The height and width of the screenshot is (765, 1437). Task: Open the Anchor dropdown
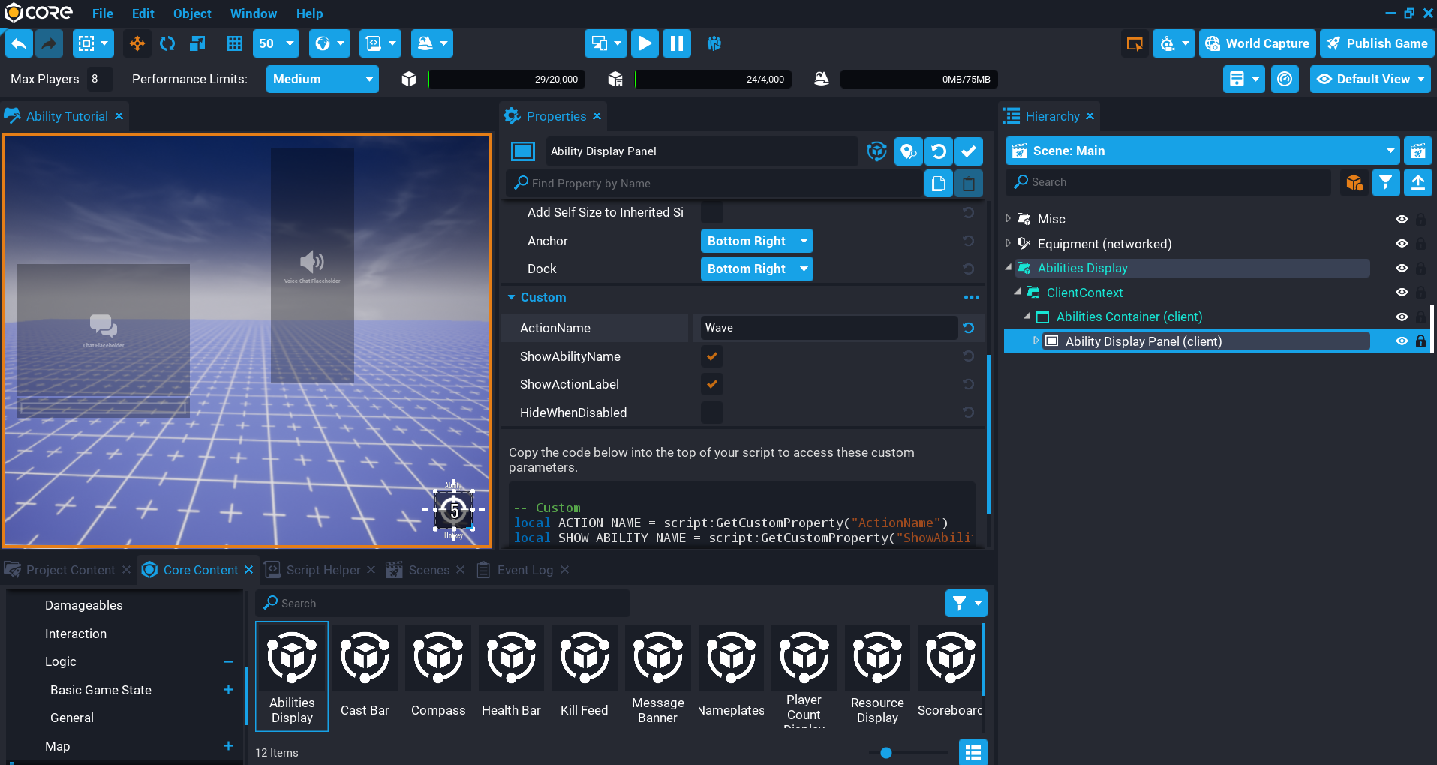pyautogui.click(x=756, y=241)
